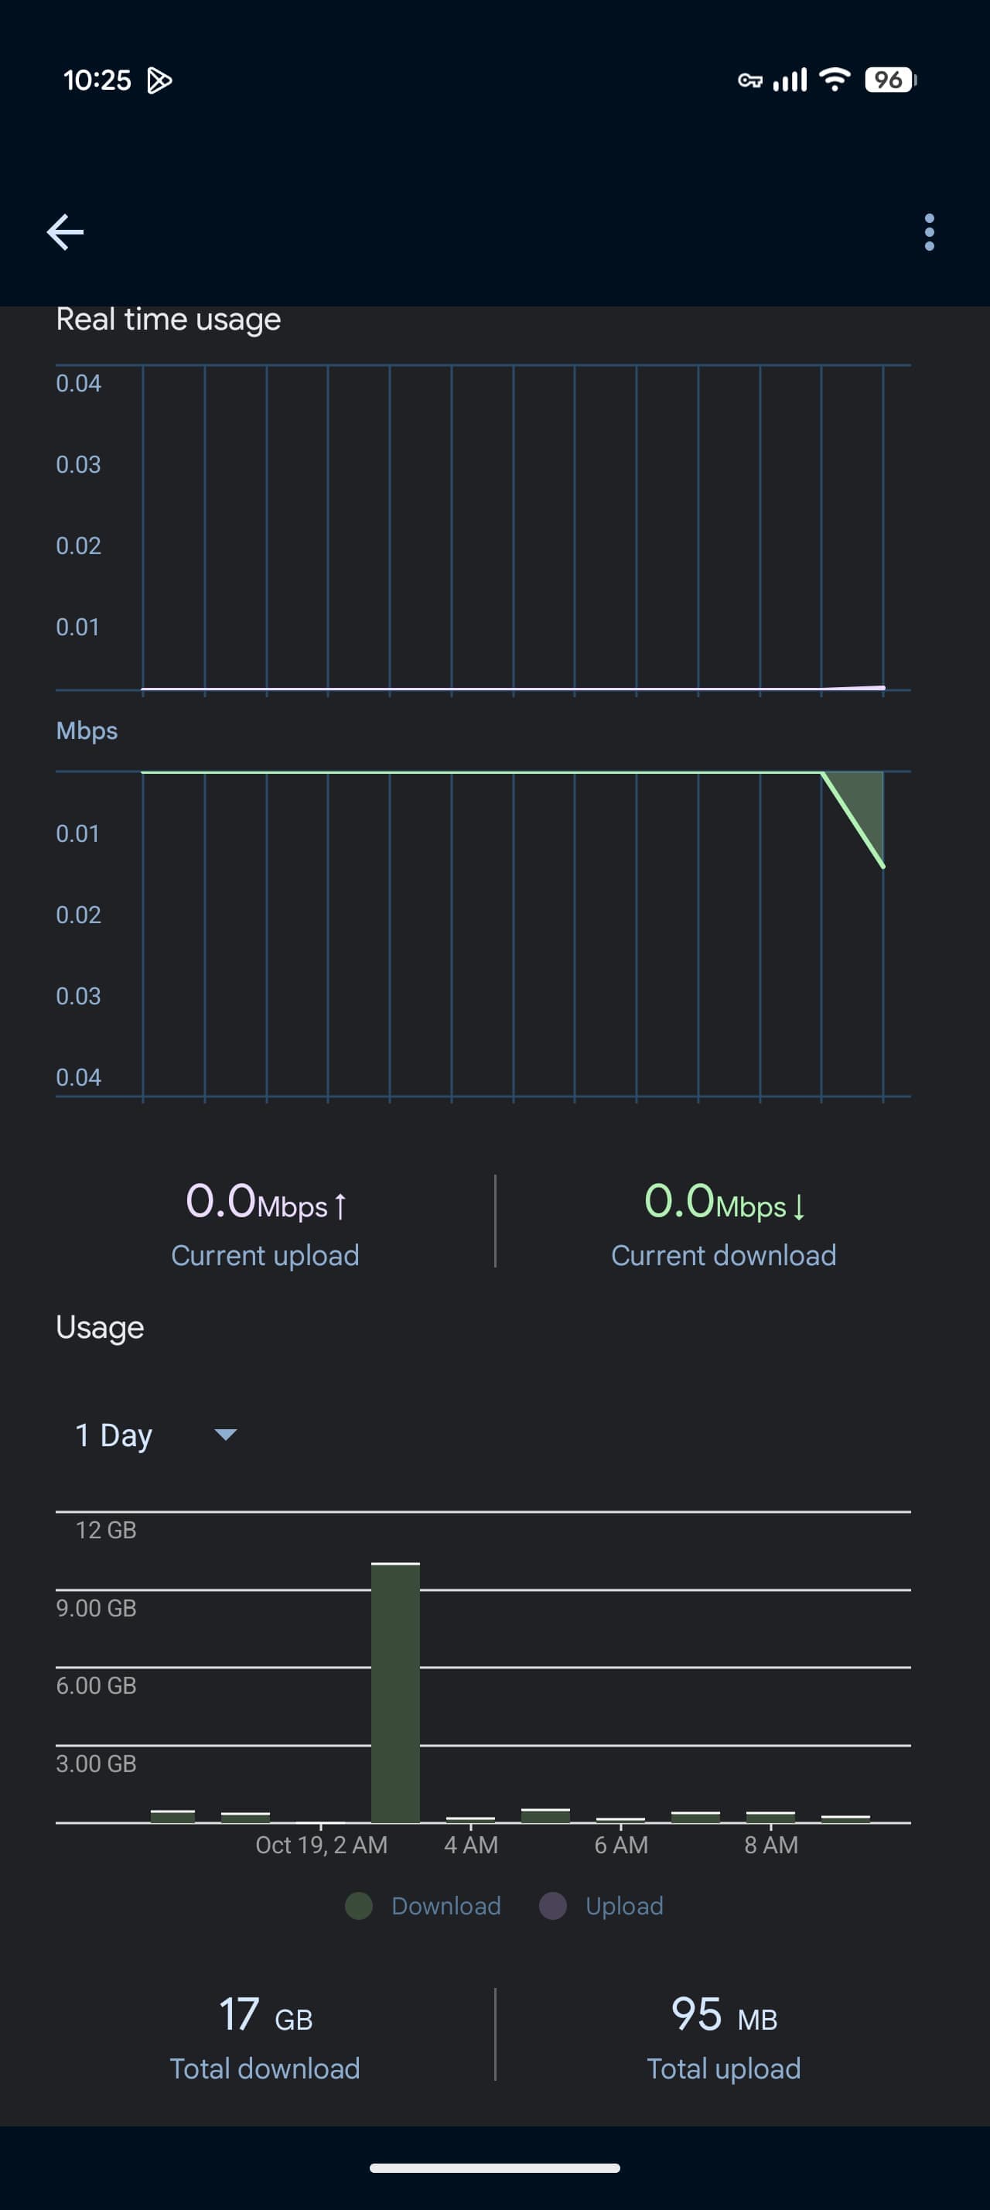Image resolution: width=990 pixels, height=2210 pixels.
Task: Tap the green Download legend dot
Action: click(x=358, y=1905)
